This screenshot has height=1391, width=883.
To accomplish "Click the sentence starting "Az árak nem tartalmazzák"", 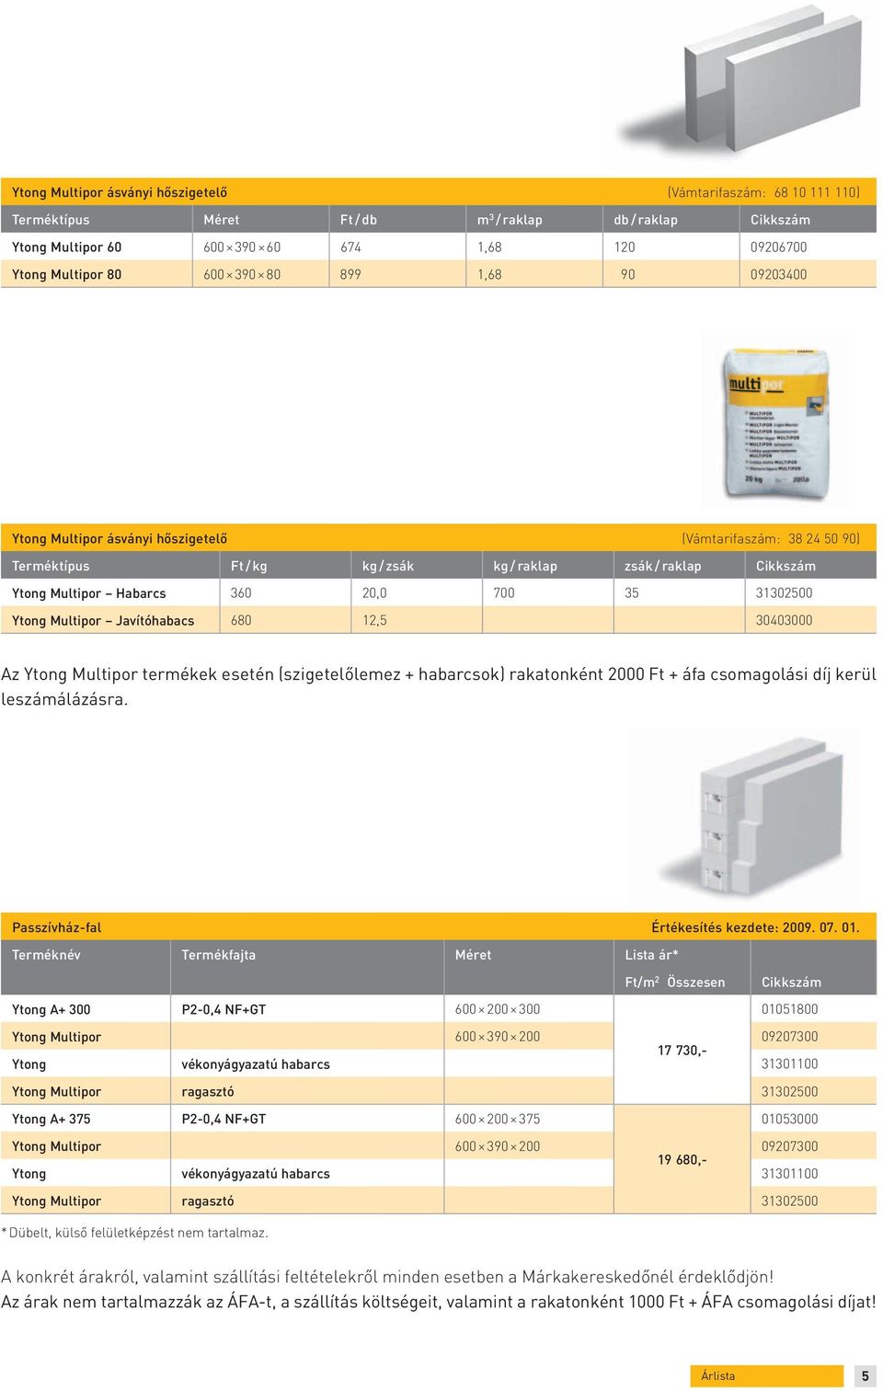I will click(x=439, y=1302).
